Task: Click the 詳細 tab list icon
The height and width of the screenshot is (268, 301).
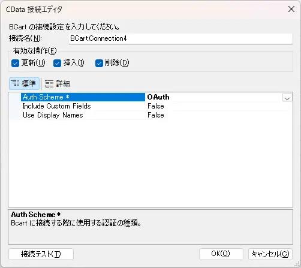Action: [49, 84]
